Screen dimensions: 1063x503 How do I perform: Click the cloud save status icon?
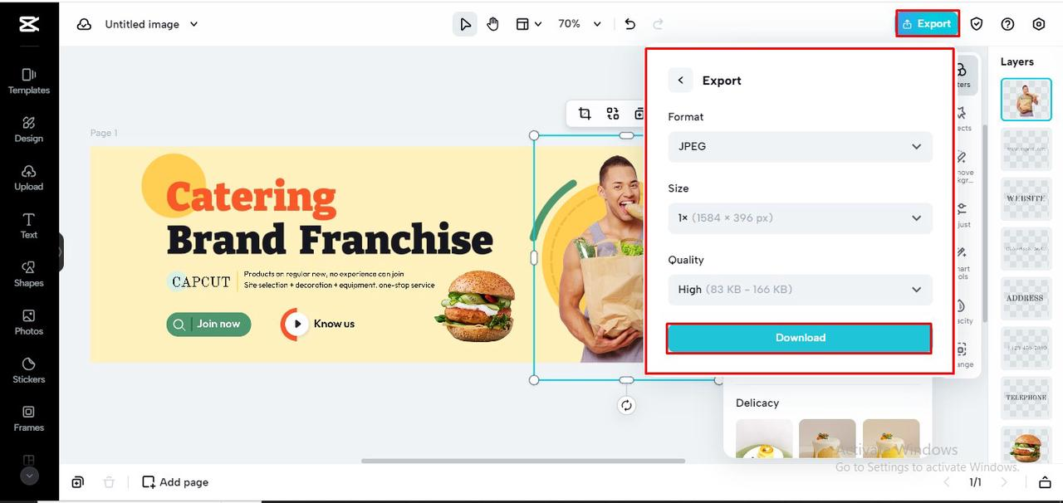84,24
